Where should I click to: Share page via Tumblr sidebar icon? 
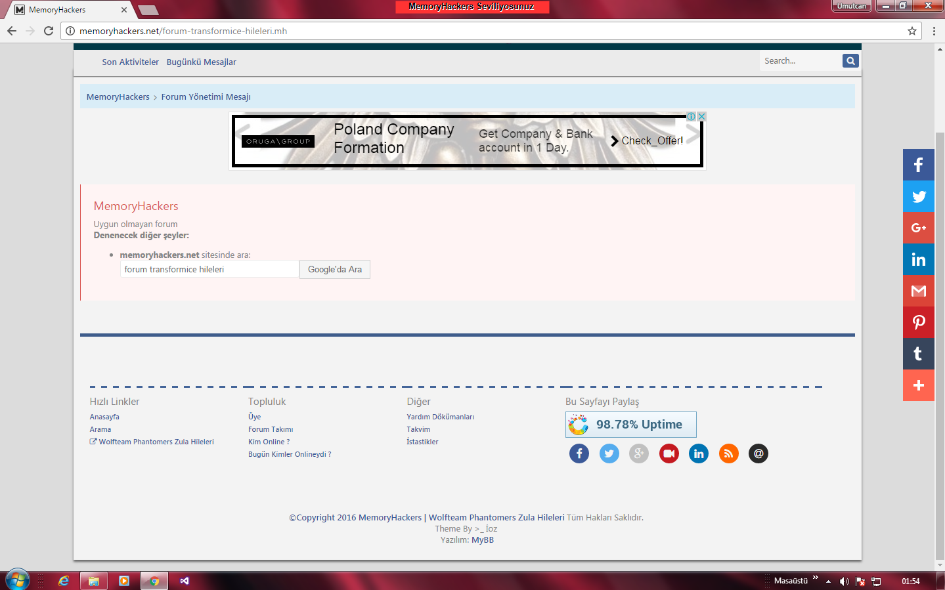point(919,354)
